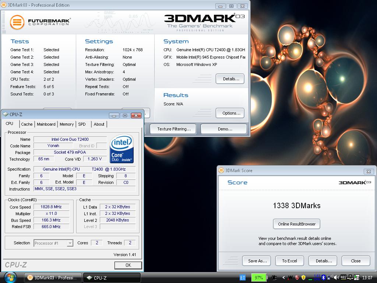Click the Close button in Score window
The height and width of the screenshot is (283, 377).
pyautogui.click(x=356, y=261)
